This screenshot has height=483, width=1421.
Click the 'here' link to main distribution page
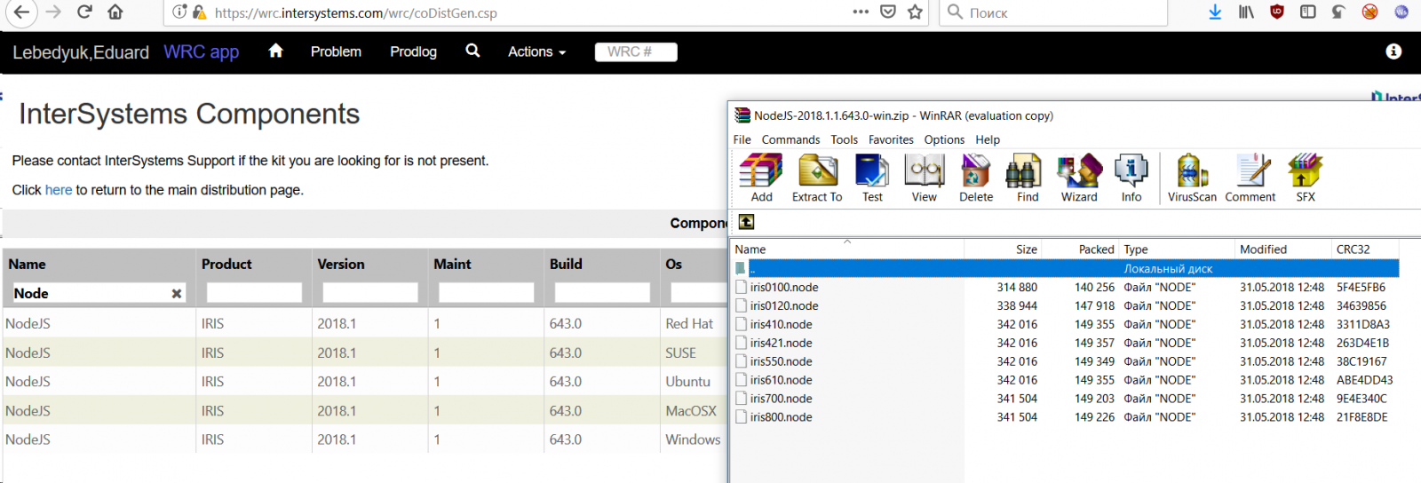(59, 190)
